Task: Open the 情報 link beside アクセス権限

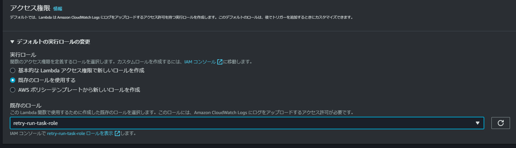Action: [x=58, y=8]
